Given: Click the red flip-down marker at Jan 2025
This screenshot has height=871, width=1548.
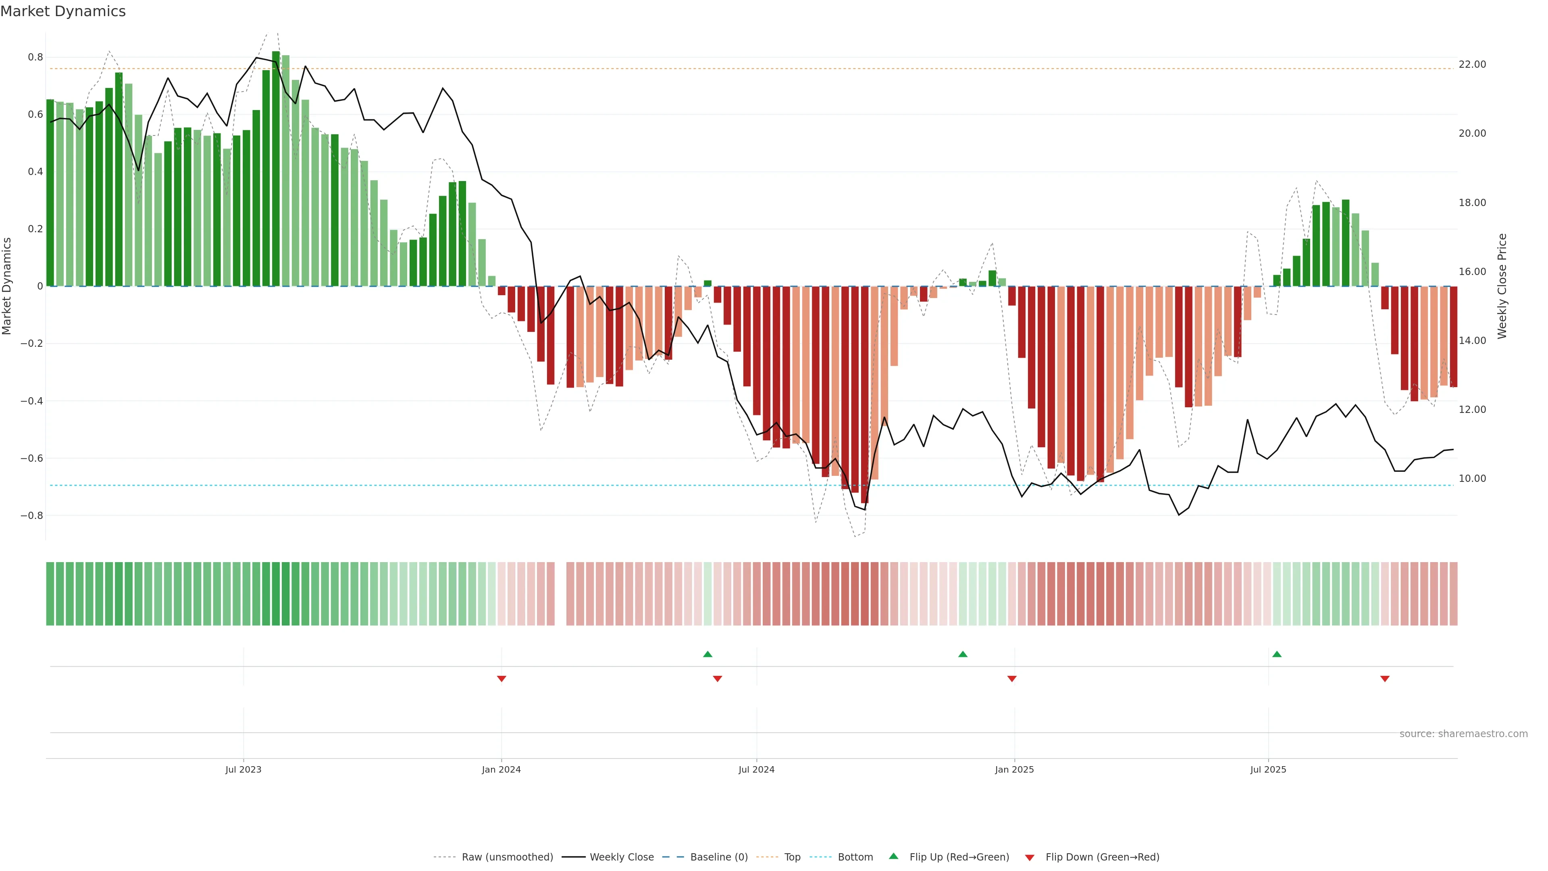Looking at the screenshot, I should point(1012,679).
